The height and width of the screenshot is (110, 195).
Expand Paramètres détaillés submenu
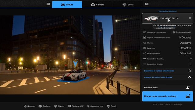coord(168,64)
